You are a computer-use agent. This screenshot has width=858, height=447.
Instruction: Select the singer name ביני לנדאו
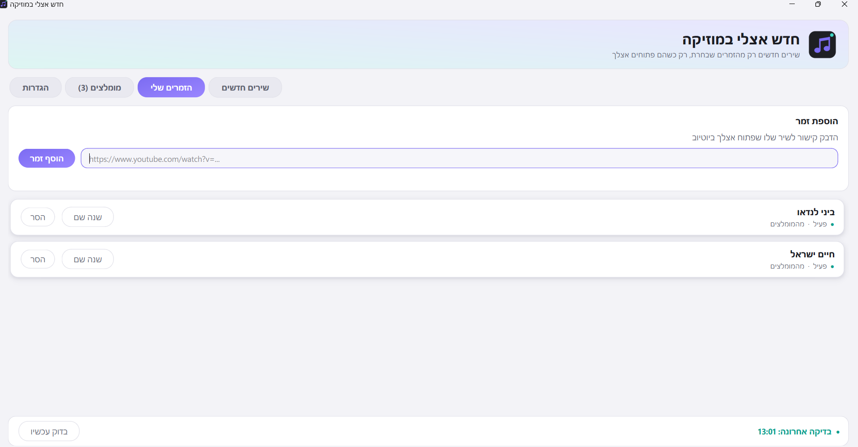pyautogui.click(x=816, y=212)
